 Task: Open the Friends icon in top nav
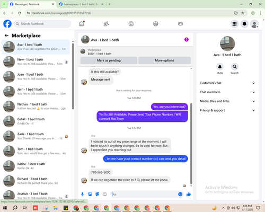(106, 24)
